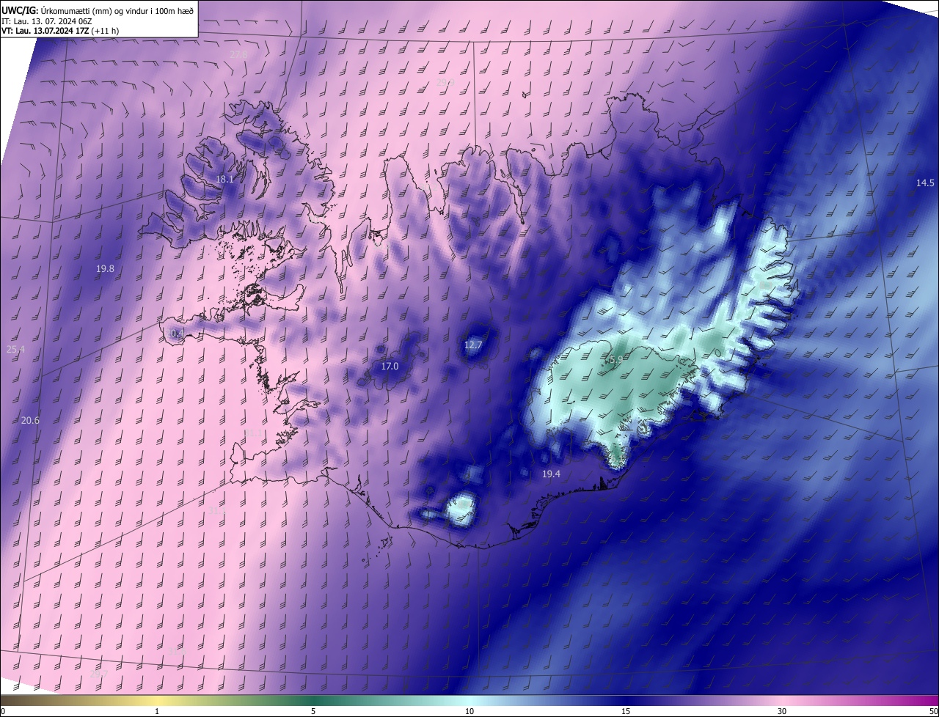This screenshot has width=939, height=717.
Task: Click the 20.6 value on the map
Action: [x=30, y=421]
